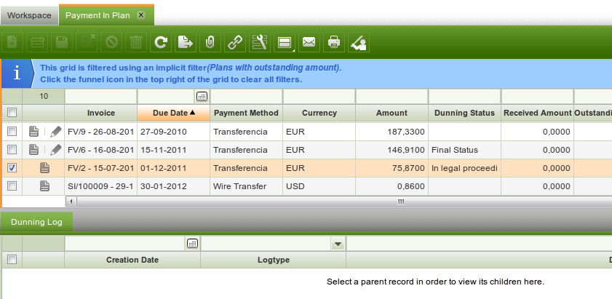Click the Dunning Status filter field
The width and height of the screenshot is (612, 299).
point(464,97)
